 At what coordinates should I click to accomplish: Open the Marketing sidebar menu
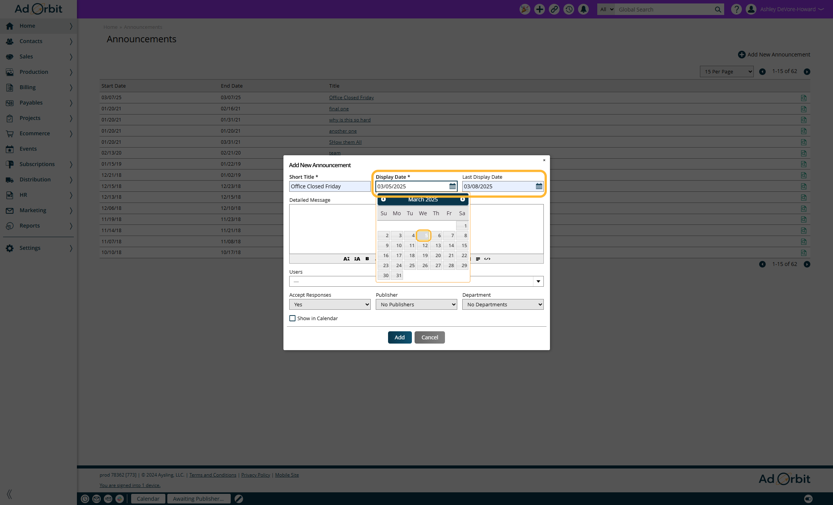(38, 210)
